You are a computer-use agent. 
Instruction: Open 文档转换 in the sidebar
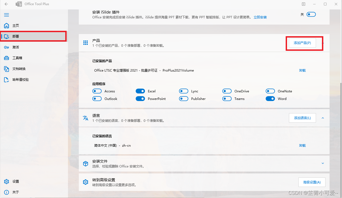(34, 69)
